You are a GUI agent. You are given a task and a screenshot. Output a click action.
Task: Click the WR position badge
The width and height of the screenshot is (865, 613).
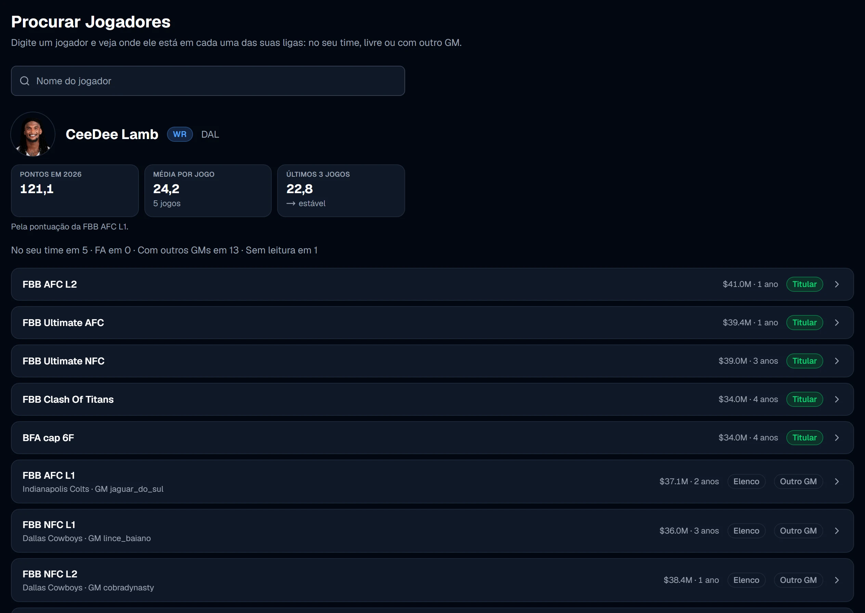(180, 134)
